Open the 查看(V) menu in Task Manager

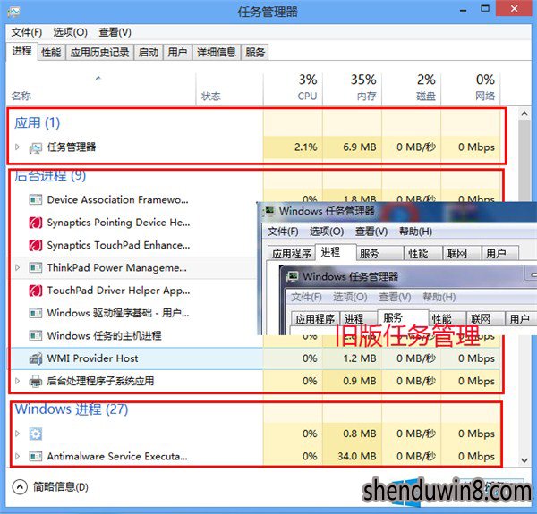pos(115,32)
